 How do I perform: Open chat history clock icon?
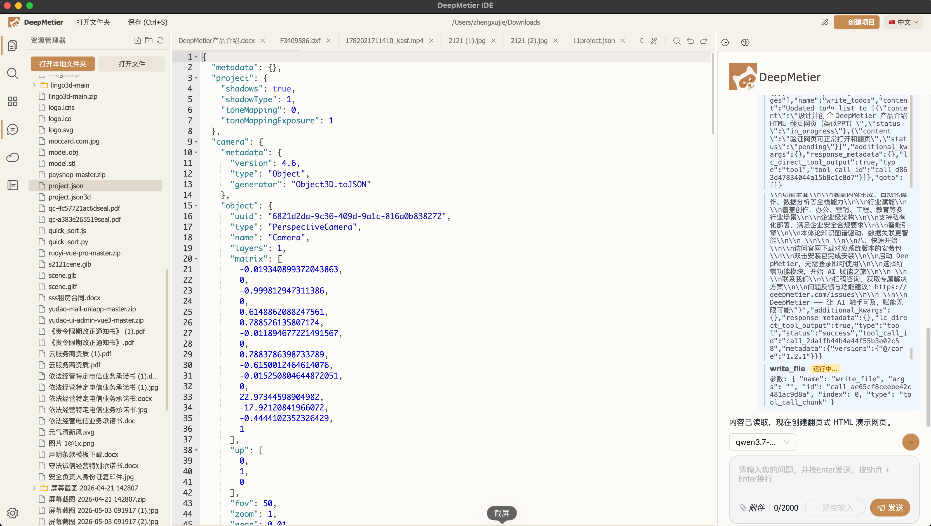(725, 42)
